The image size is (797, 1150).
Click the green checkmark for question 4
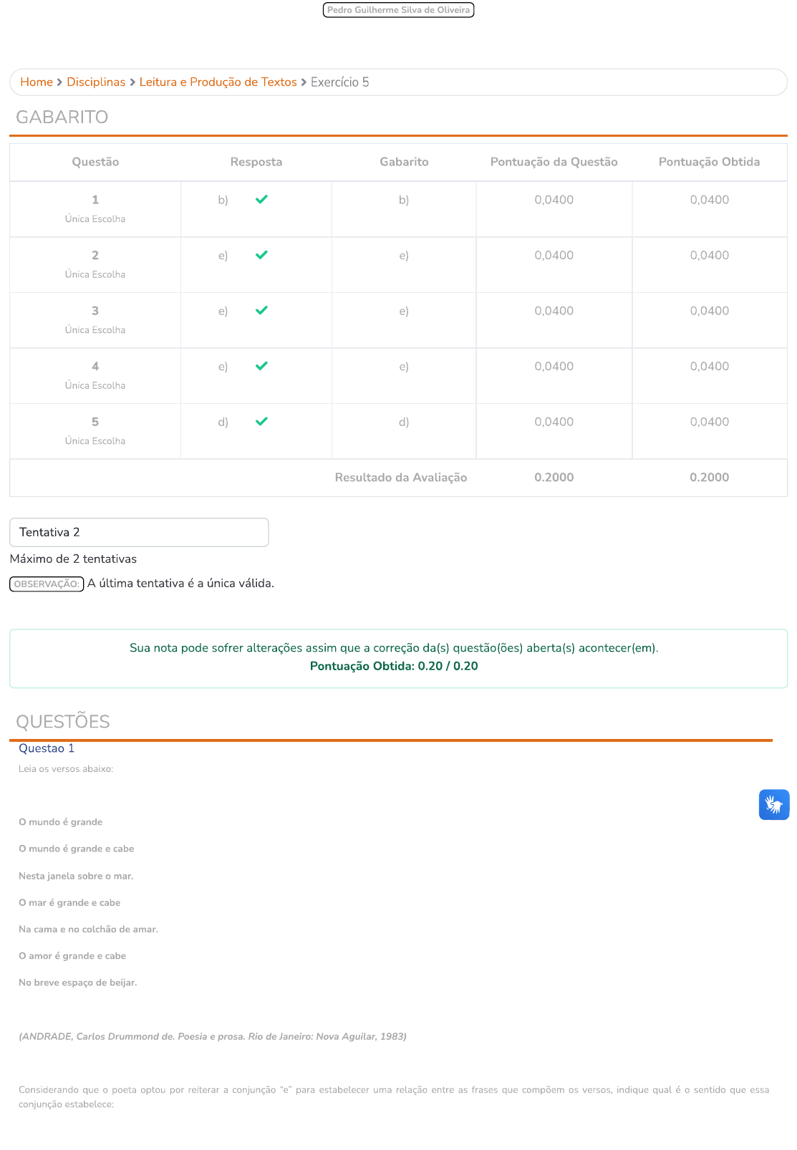click(x=261, y=366)
